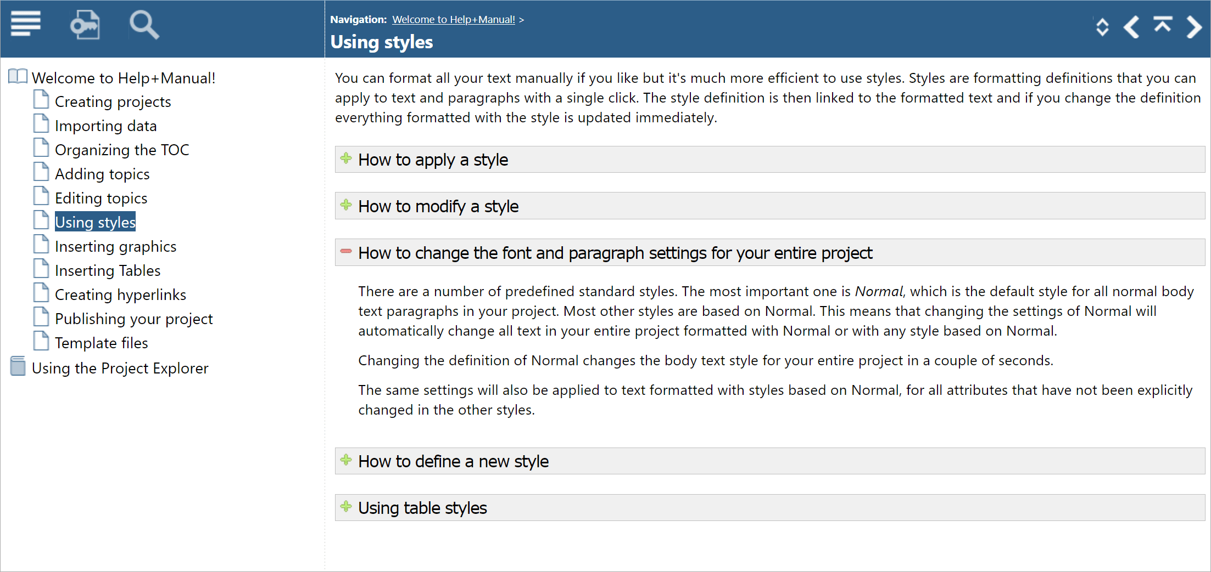Go to the previous topic arrow

[x=1131, y=27]
